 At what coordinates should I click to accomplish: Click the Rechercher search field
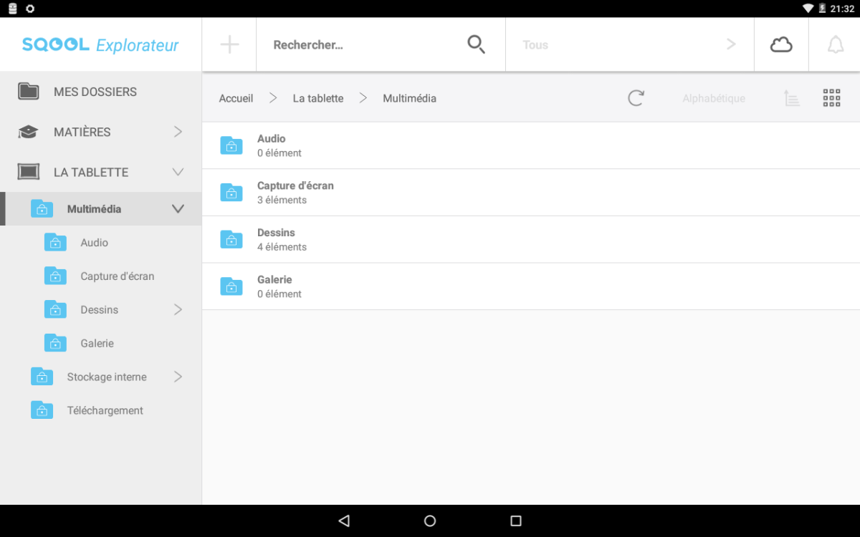point(358,44)
